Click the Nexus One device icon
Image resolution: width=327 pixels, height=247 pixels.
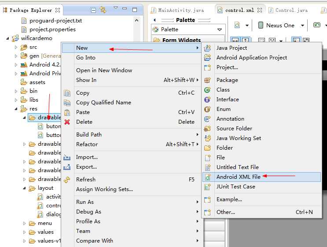pos(261,25)
